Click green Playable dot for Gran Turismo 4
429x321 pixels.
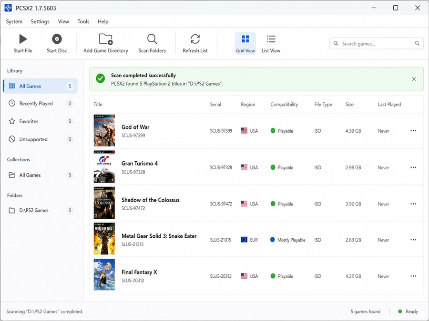(x=273, y=167)
